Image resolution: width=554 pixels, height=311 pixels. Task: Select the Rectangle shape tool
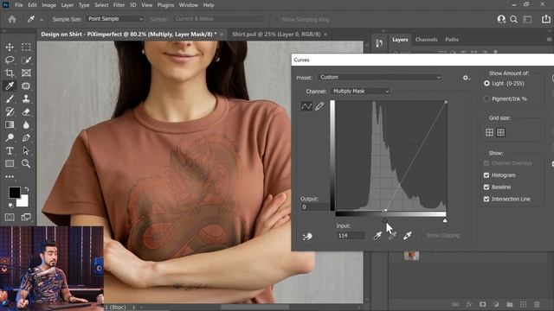10,163
